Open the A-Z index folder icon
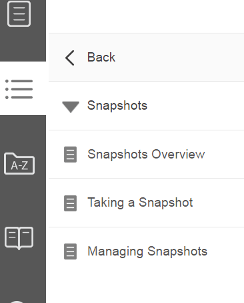Screen dimensions: 244x303 coord(19,163)
